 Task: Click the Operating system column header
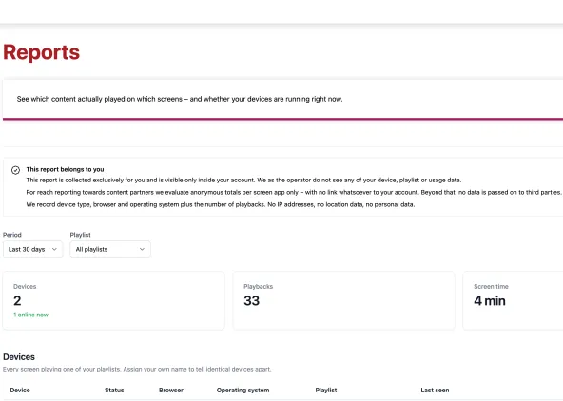243,391
